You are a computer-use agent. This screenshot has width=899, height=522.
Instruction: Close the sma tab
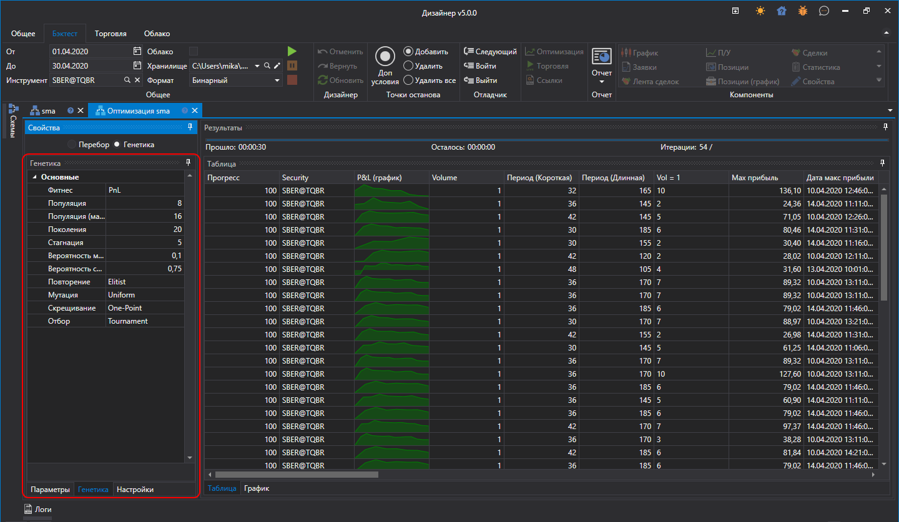tap(80, 110)
